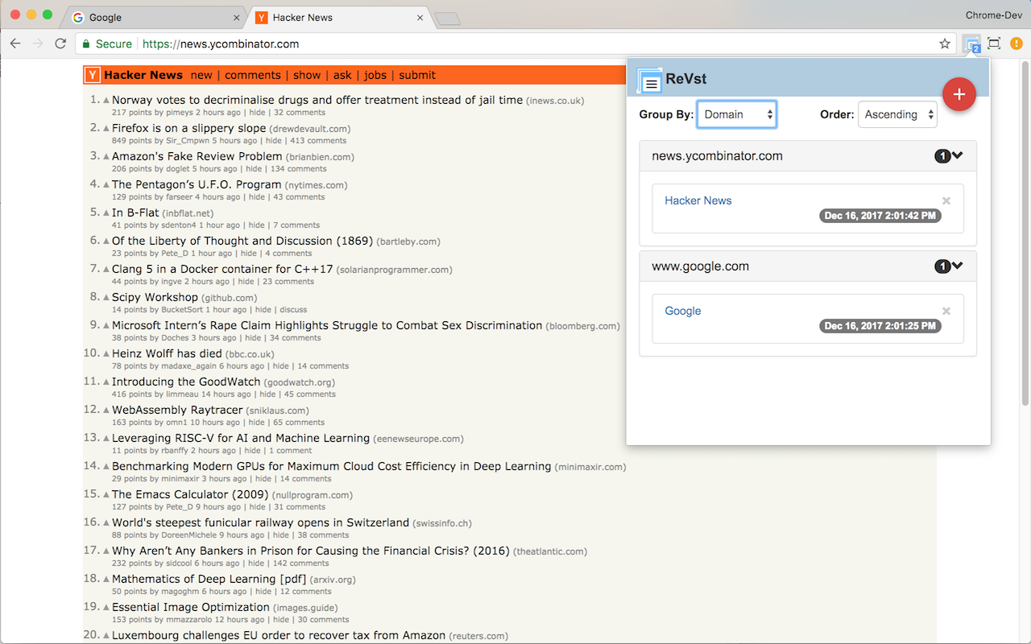Open the 'jobs' nav link

(375, 75)
